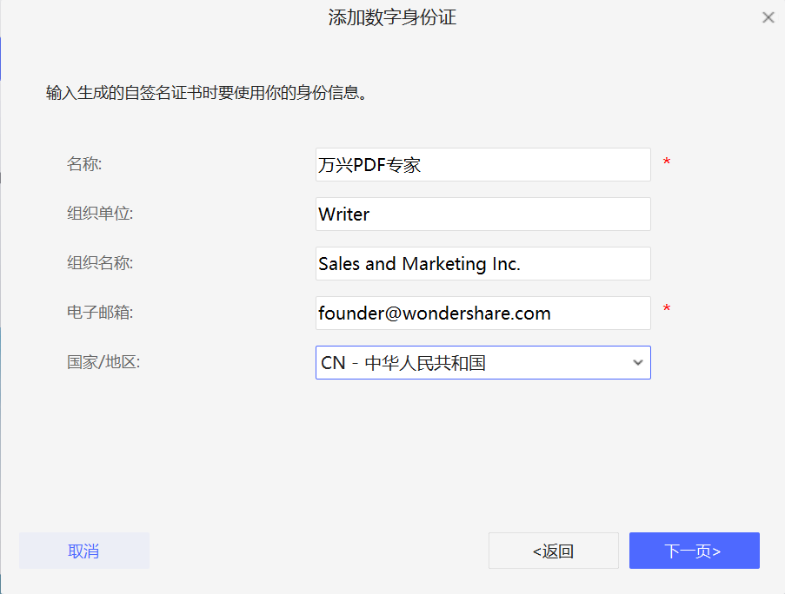785x594 pixels.
Task: Click the 组织单位: label
Action: click(x=100, y=213)
